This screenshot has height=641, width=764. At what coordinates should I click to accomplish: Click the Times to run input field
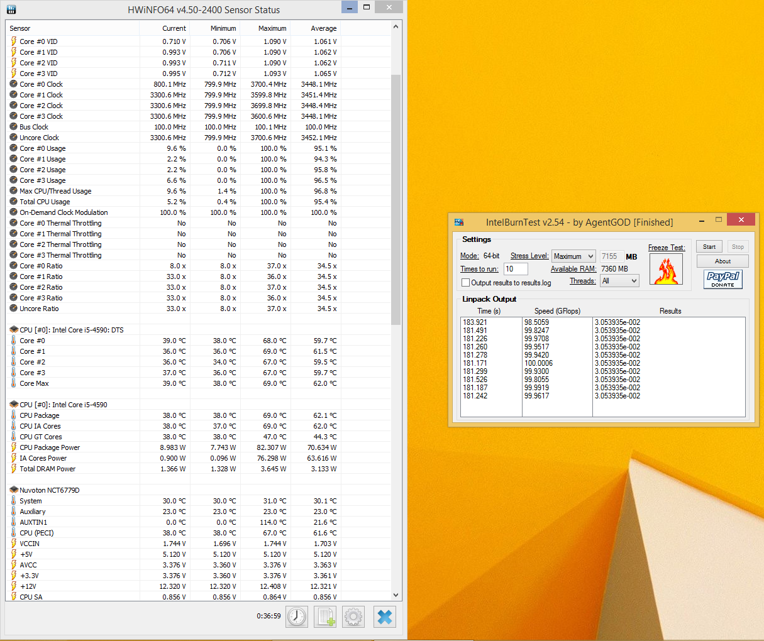(516, 269)
